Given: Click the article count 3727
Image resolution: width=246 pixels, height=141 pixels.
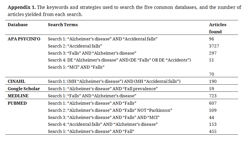Looking at the screenshot, I should (214, 46).
